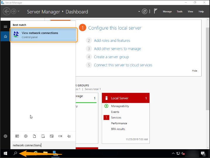Open the Manage menu
Screen dimensions: 210x158
click(x=167, y=12)
